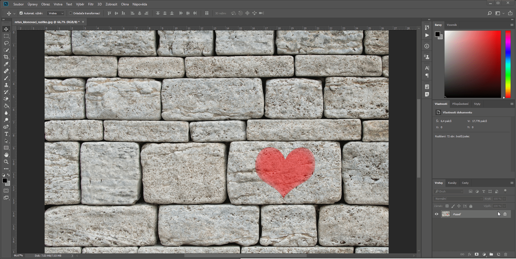
Task: Create a new layer in Layers panel
Action: [499, 254]
